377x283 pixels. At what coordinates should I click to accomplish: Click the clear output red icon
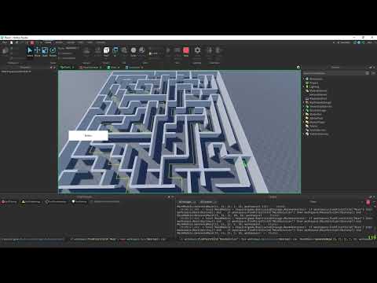click(x=368, y=202)
